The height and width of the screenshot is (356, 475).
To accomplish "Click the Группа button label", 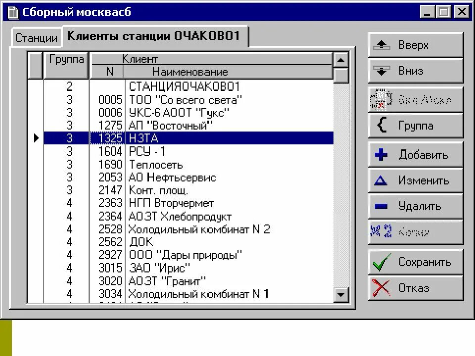I will click(x=416, y=126).
